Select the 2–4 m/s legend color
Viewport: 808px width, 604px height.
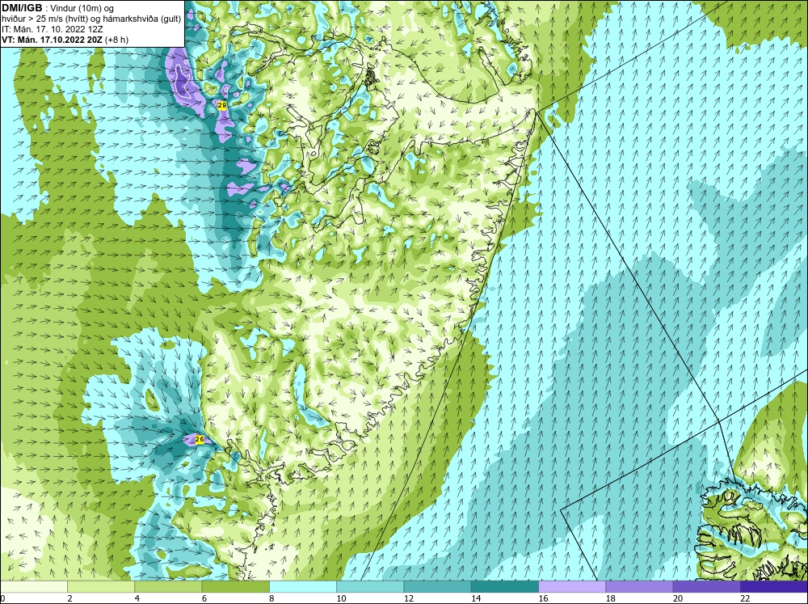click(101, 586)
